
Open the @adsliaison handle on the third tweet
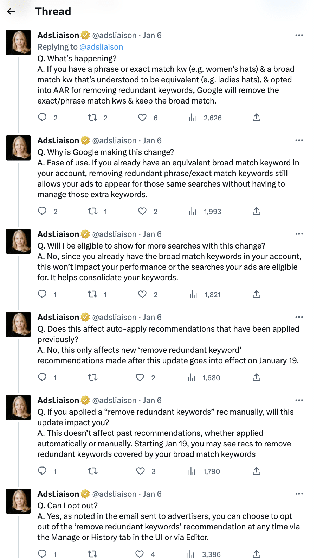114,234
